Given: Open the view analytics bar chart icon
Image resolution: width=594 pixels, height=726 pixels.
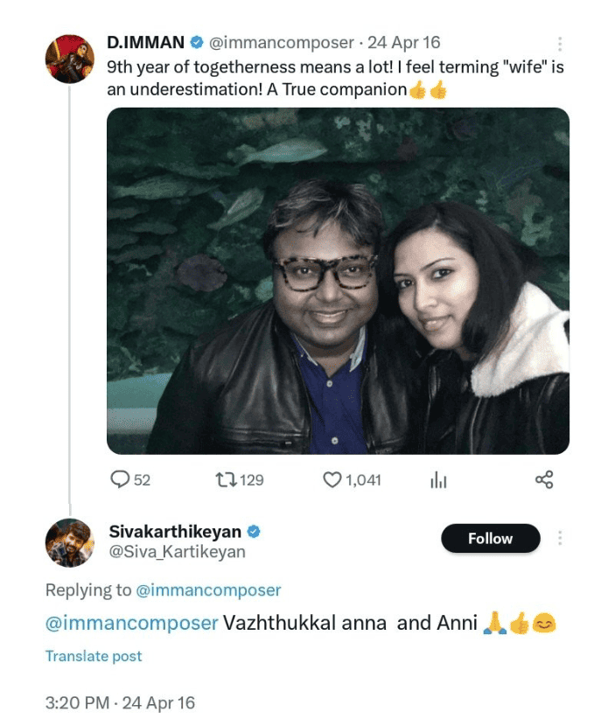Looking at the screenshot, I should point(438,479).
